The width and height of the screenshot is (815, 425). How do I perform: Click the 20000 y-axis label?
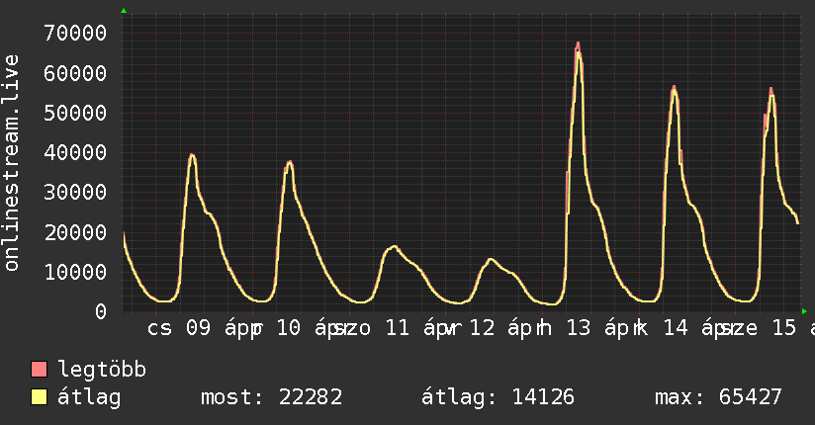tap(75, 232)
